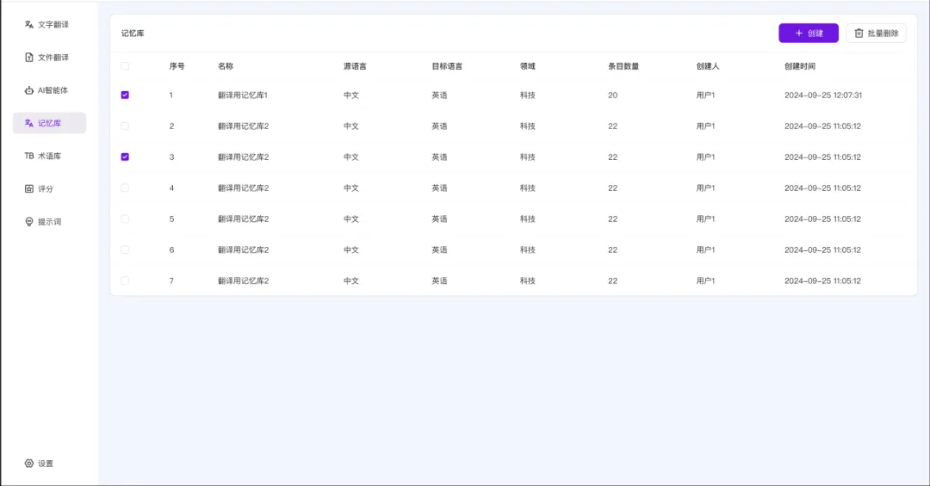Image resolution: width=930 pixels, height=486 pixels.
Task: Click the trash icon in 批量删除
Action: [x=859, y=34]
